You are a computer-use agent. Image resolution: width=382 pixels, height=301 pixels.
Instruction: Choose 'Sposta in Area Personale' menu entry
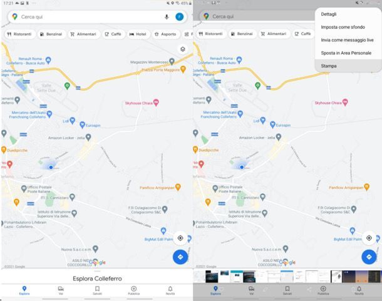click(348, 53)
